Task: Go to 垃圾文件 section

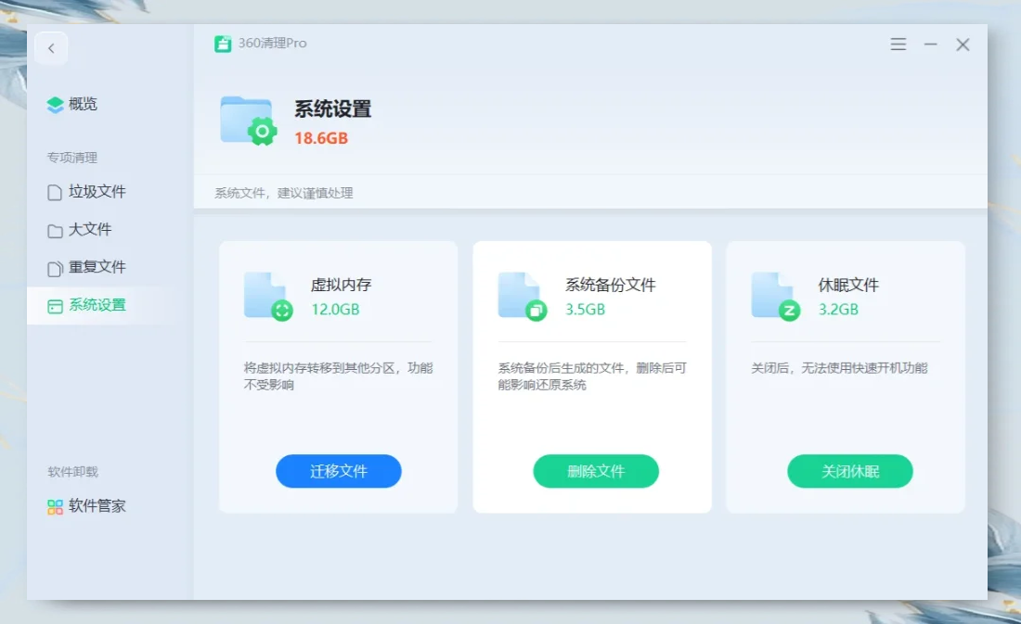Action: 97,192
